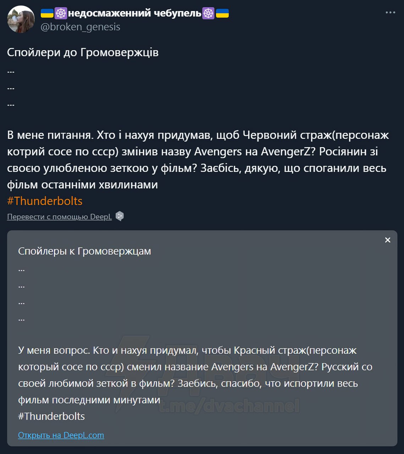
Task: Click the Ukrainian flag emoji before the name
Action: (x=47, y=13)
